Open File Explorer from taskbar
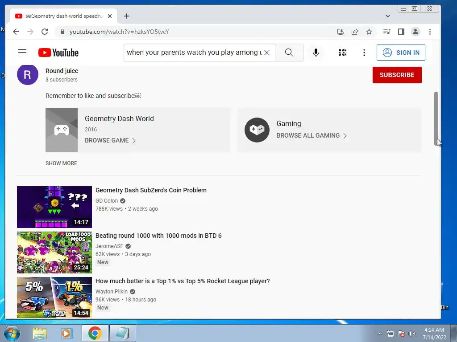The height and width of the screenshot is (342, 457). [x=40, y=333]
